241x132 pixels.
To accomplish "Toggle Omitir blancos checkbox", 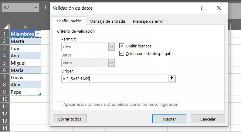I will point(122,46).
